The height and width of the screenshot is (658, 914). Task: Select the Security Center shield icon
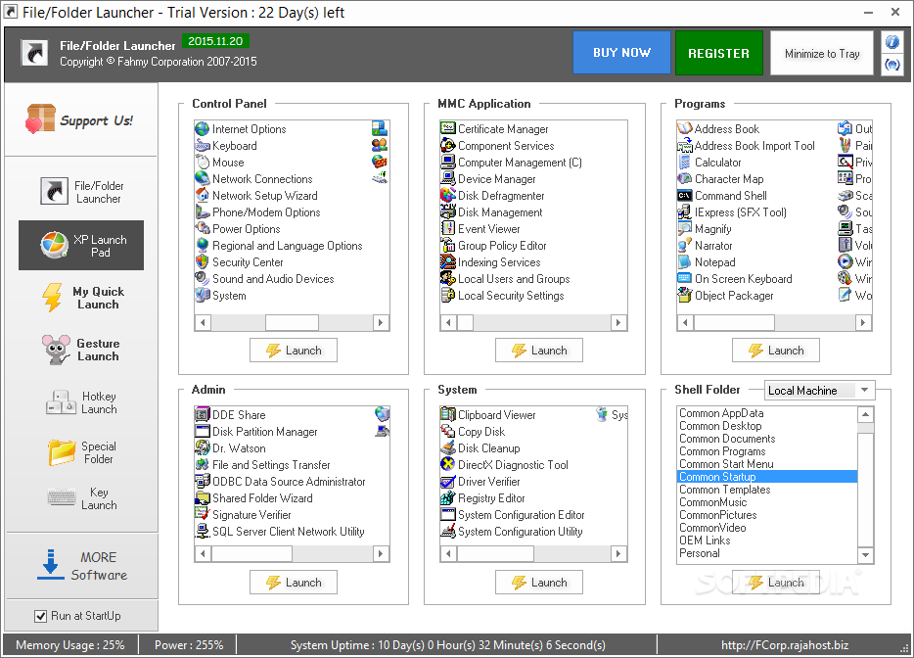click(203, 262)
